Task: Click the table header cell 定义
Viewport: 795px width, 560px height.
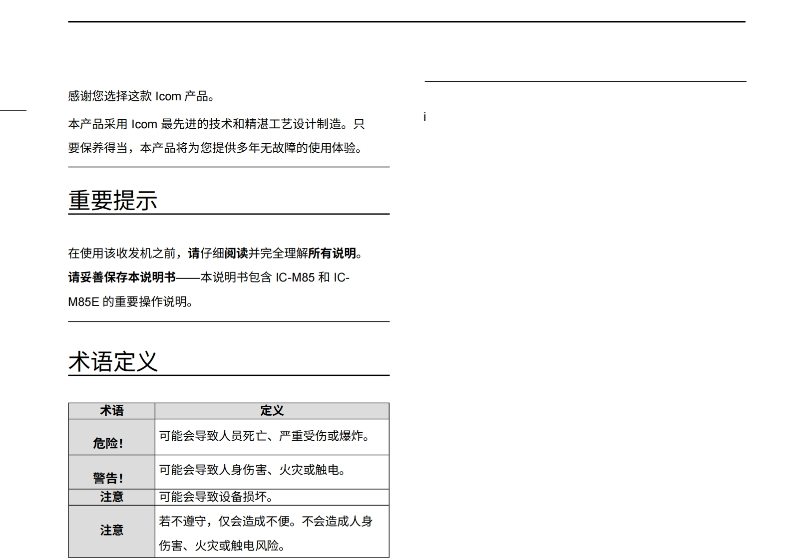Action: coord(272,411)
